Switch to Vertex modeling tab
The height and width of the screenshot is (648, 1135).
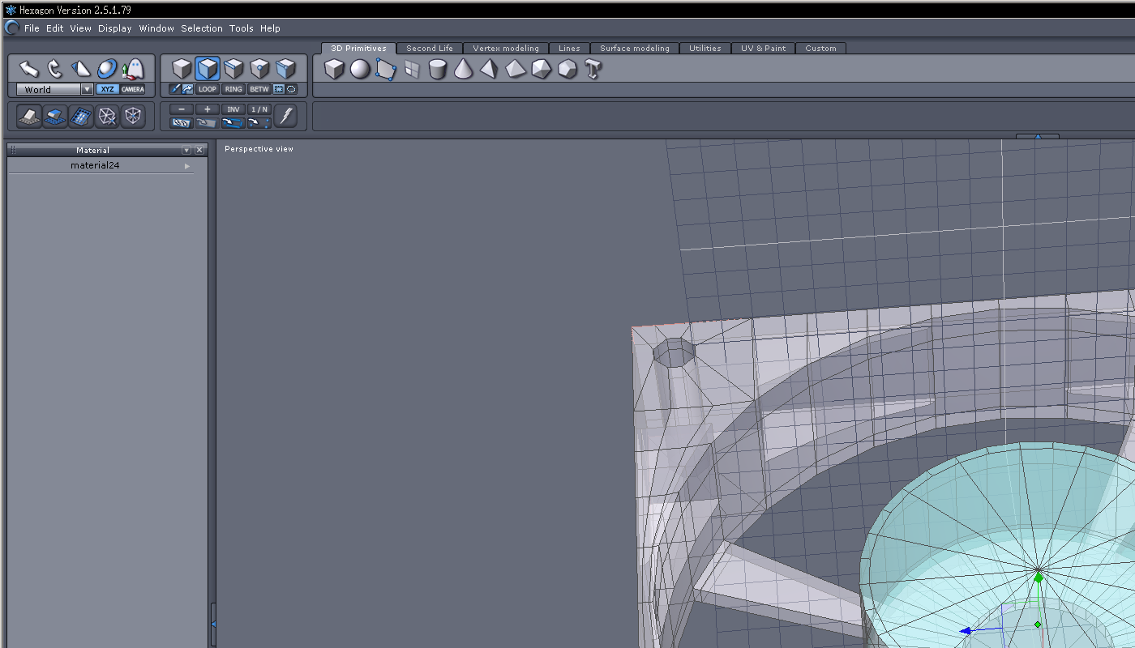(x=505, y=49)
